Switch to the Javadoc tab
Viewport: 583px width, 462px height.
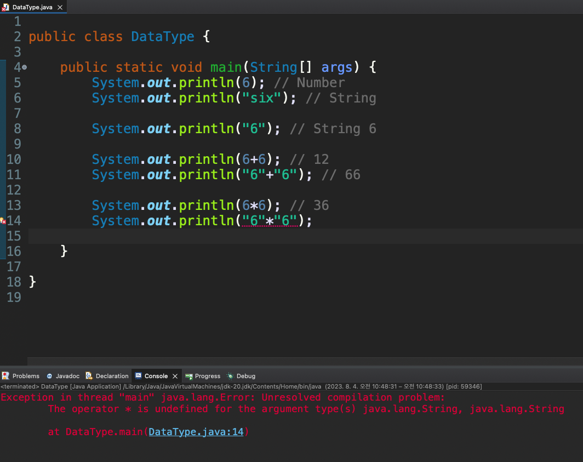(63, 376)
